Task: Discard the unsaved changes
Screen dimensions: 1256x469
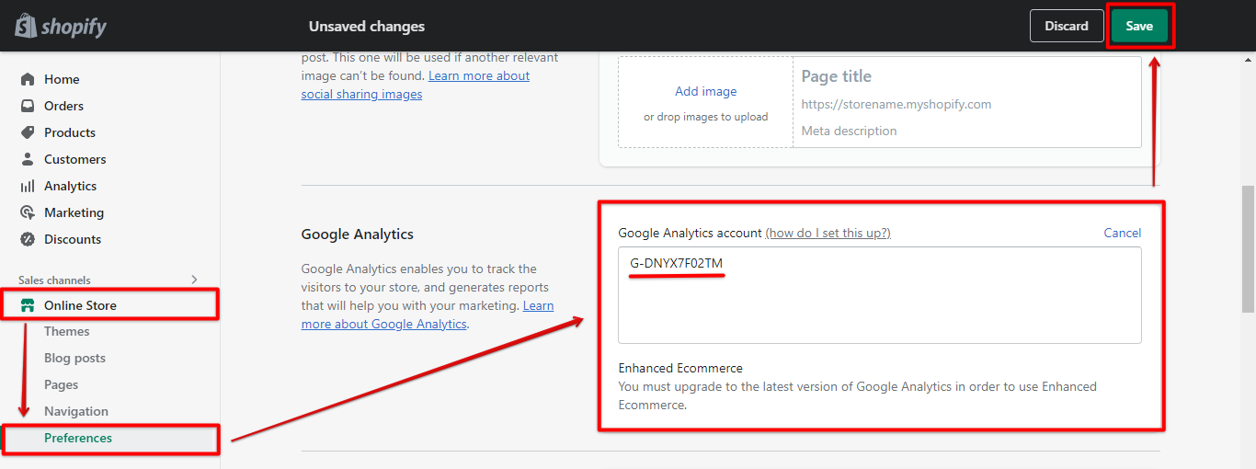Action: (x=1067, y=26)
